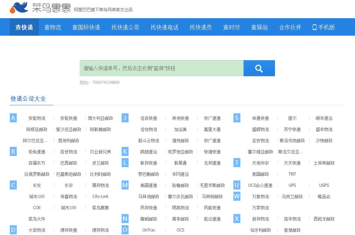The height and width of the screenshot is (235, 355).
Task: Click the blue letter S section badge
Action: (x=237, y=118)
